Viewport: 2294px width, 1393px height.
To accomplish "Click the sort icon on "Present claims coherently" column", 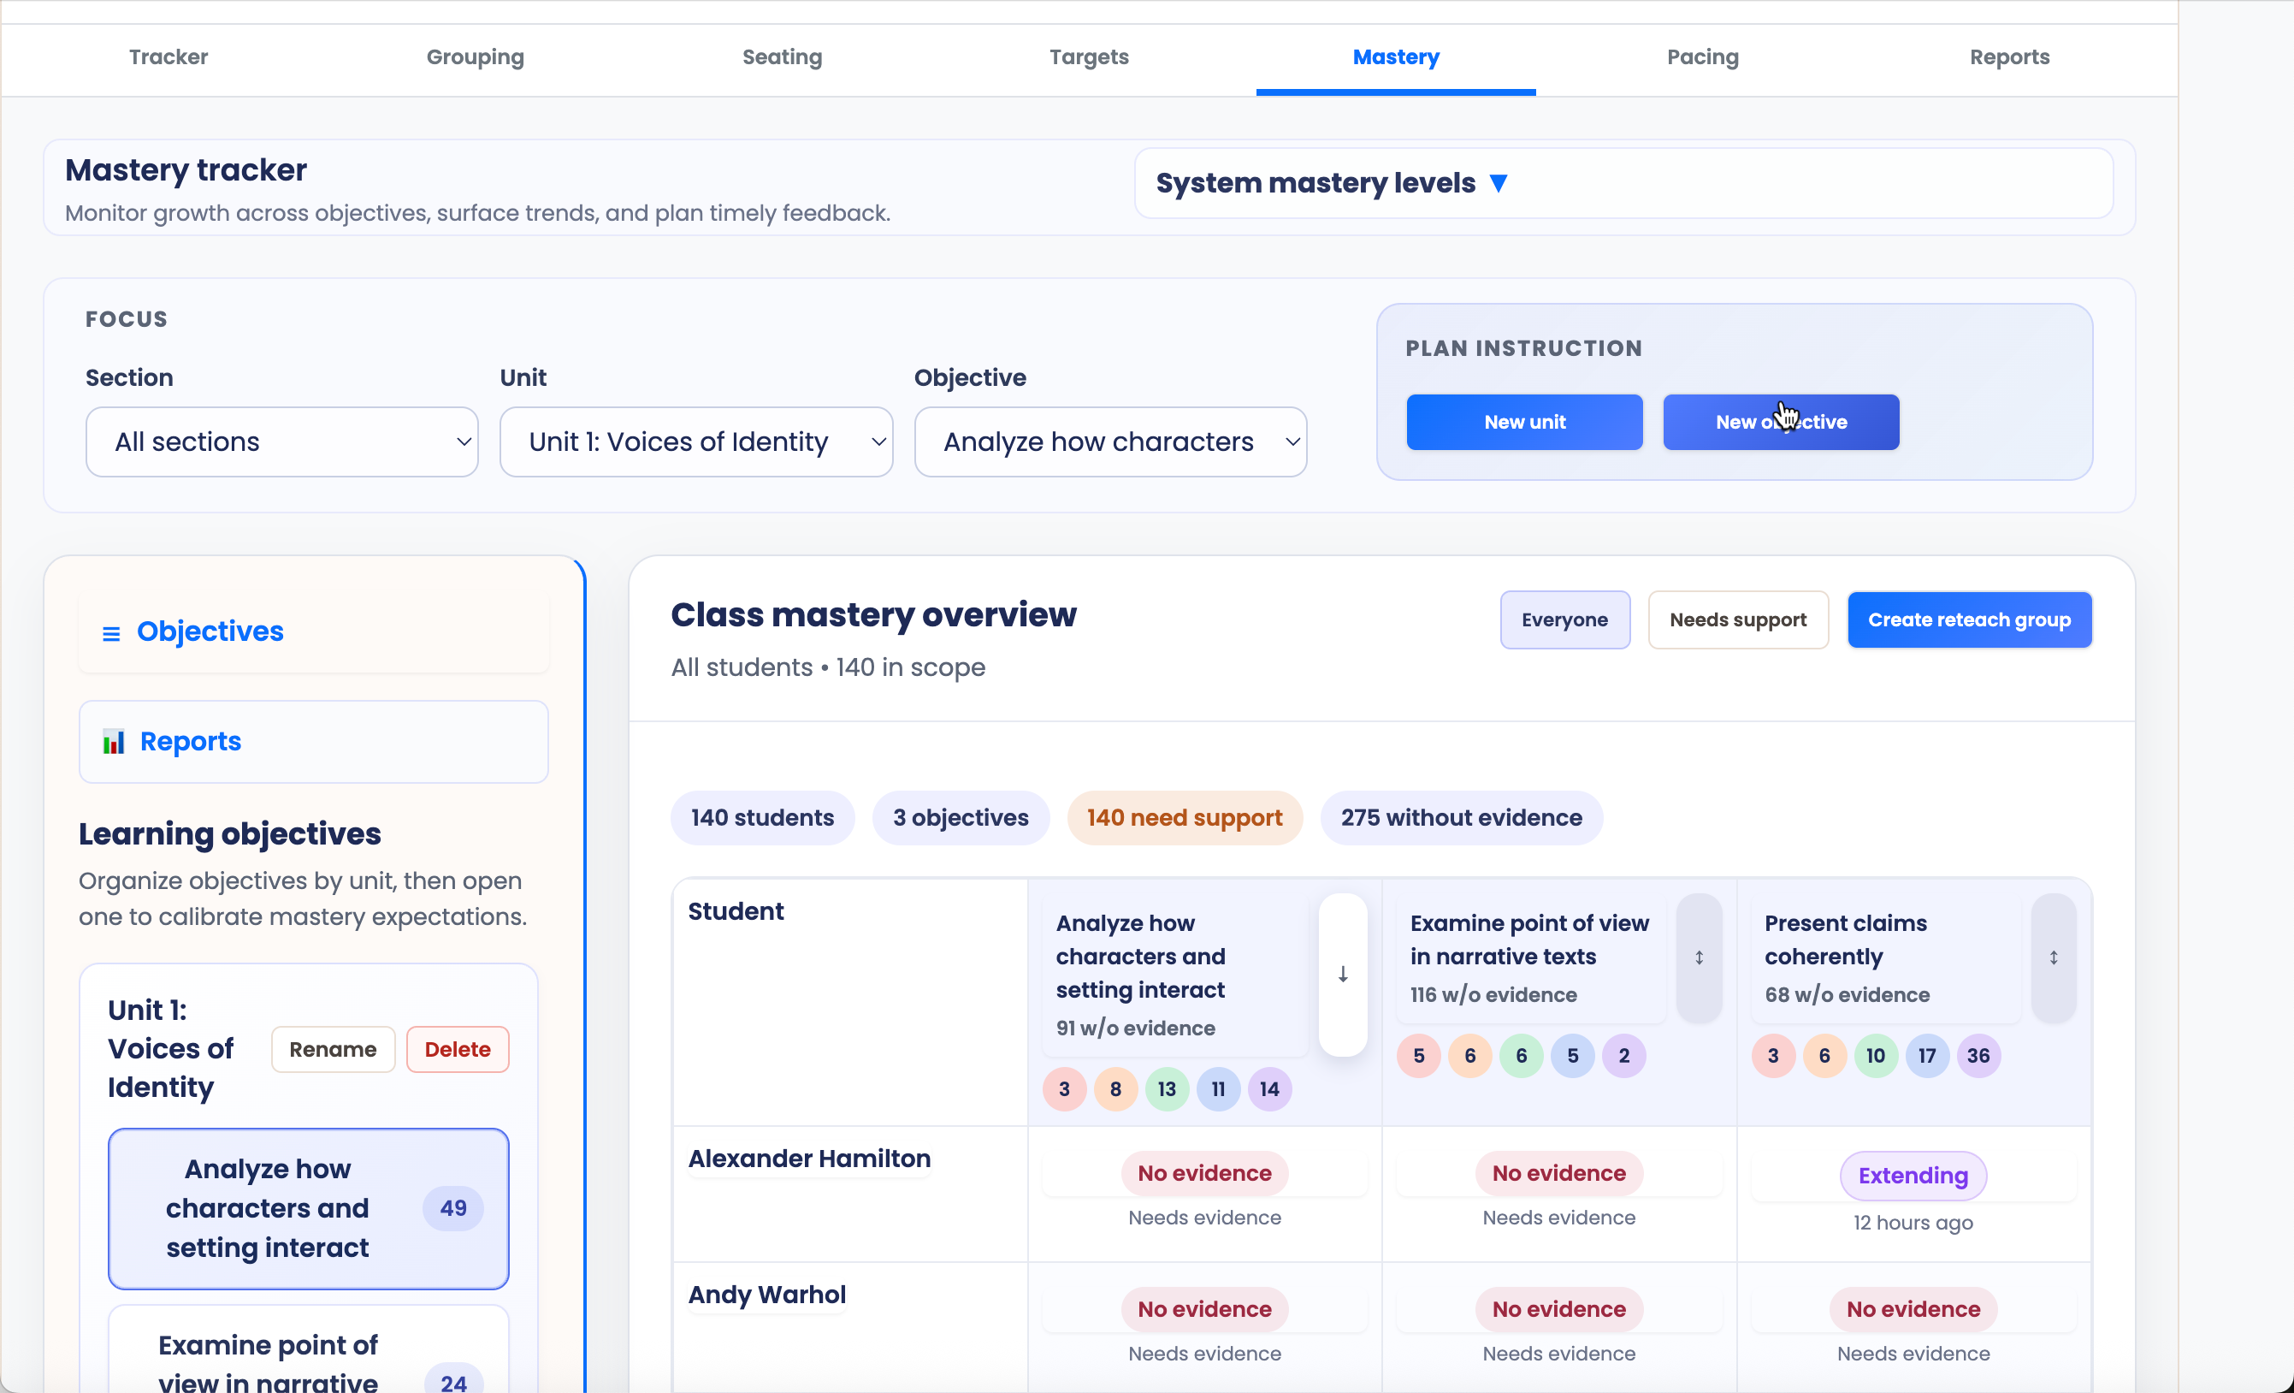I will tap(2054, 958).
